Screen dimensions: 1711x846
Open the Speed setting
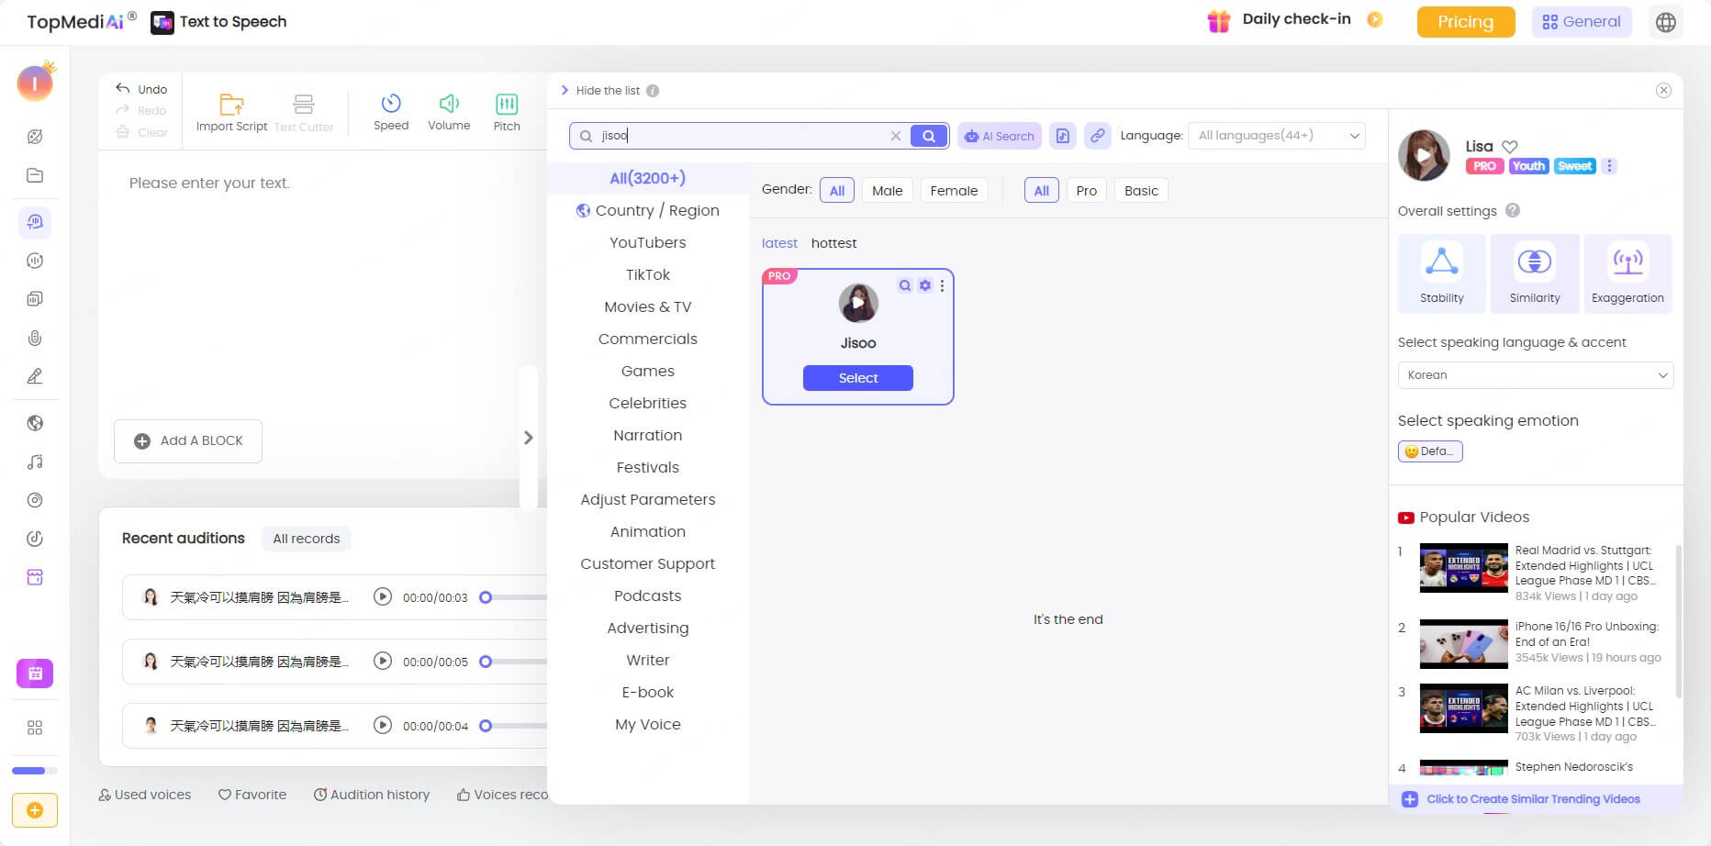(x=391, y=113)
